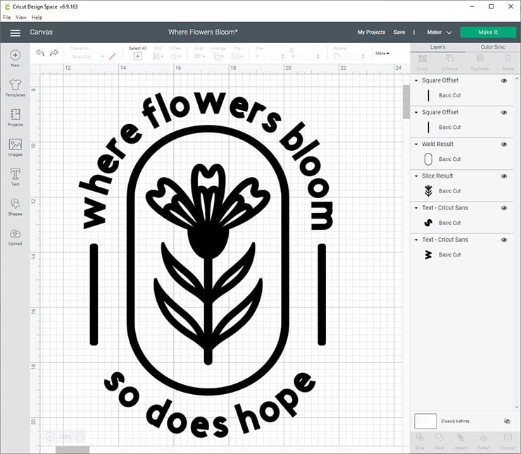Image resolution: width=521 pixels, height=454 pixels.
Task: Open the Operation Basic Cut dropdown
Action: [88, 56]
